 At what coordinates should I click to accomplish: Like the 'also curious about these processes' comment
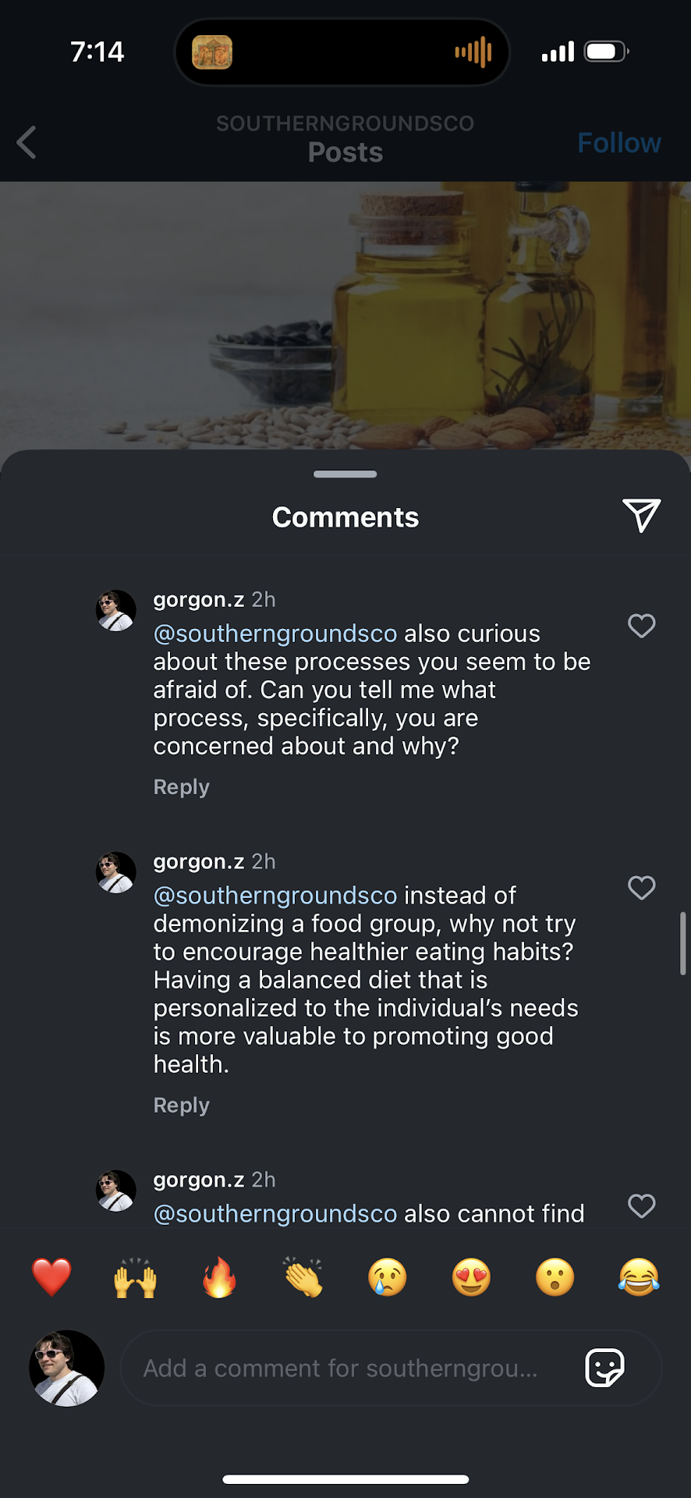pyautogui.click(x=641, y=626)
